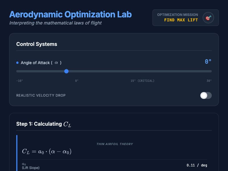Select the blue bullet icon beside Angle of Attack
The width and height of the screenshot is (228, 171).
(17, 63)
